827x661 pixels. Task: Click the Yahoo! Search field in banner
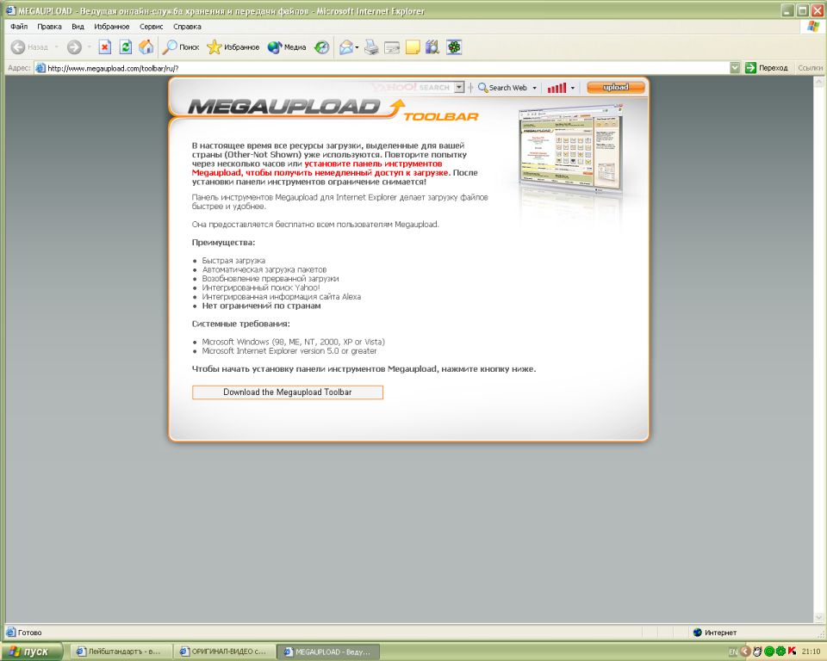[413, 88]
